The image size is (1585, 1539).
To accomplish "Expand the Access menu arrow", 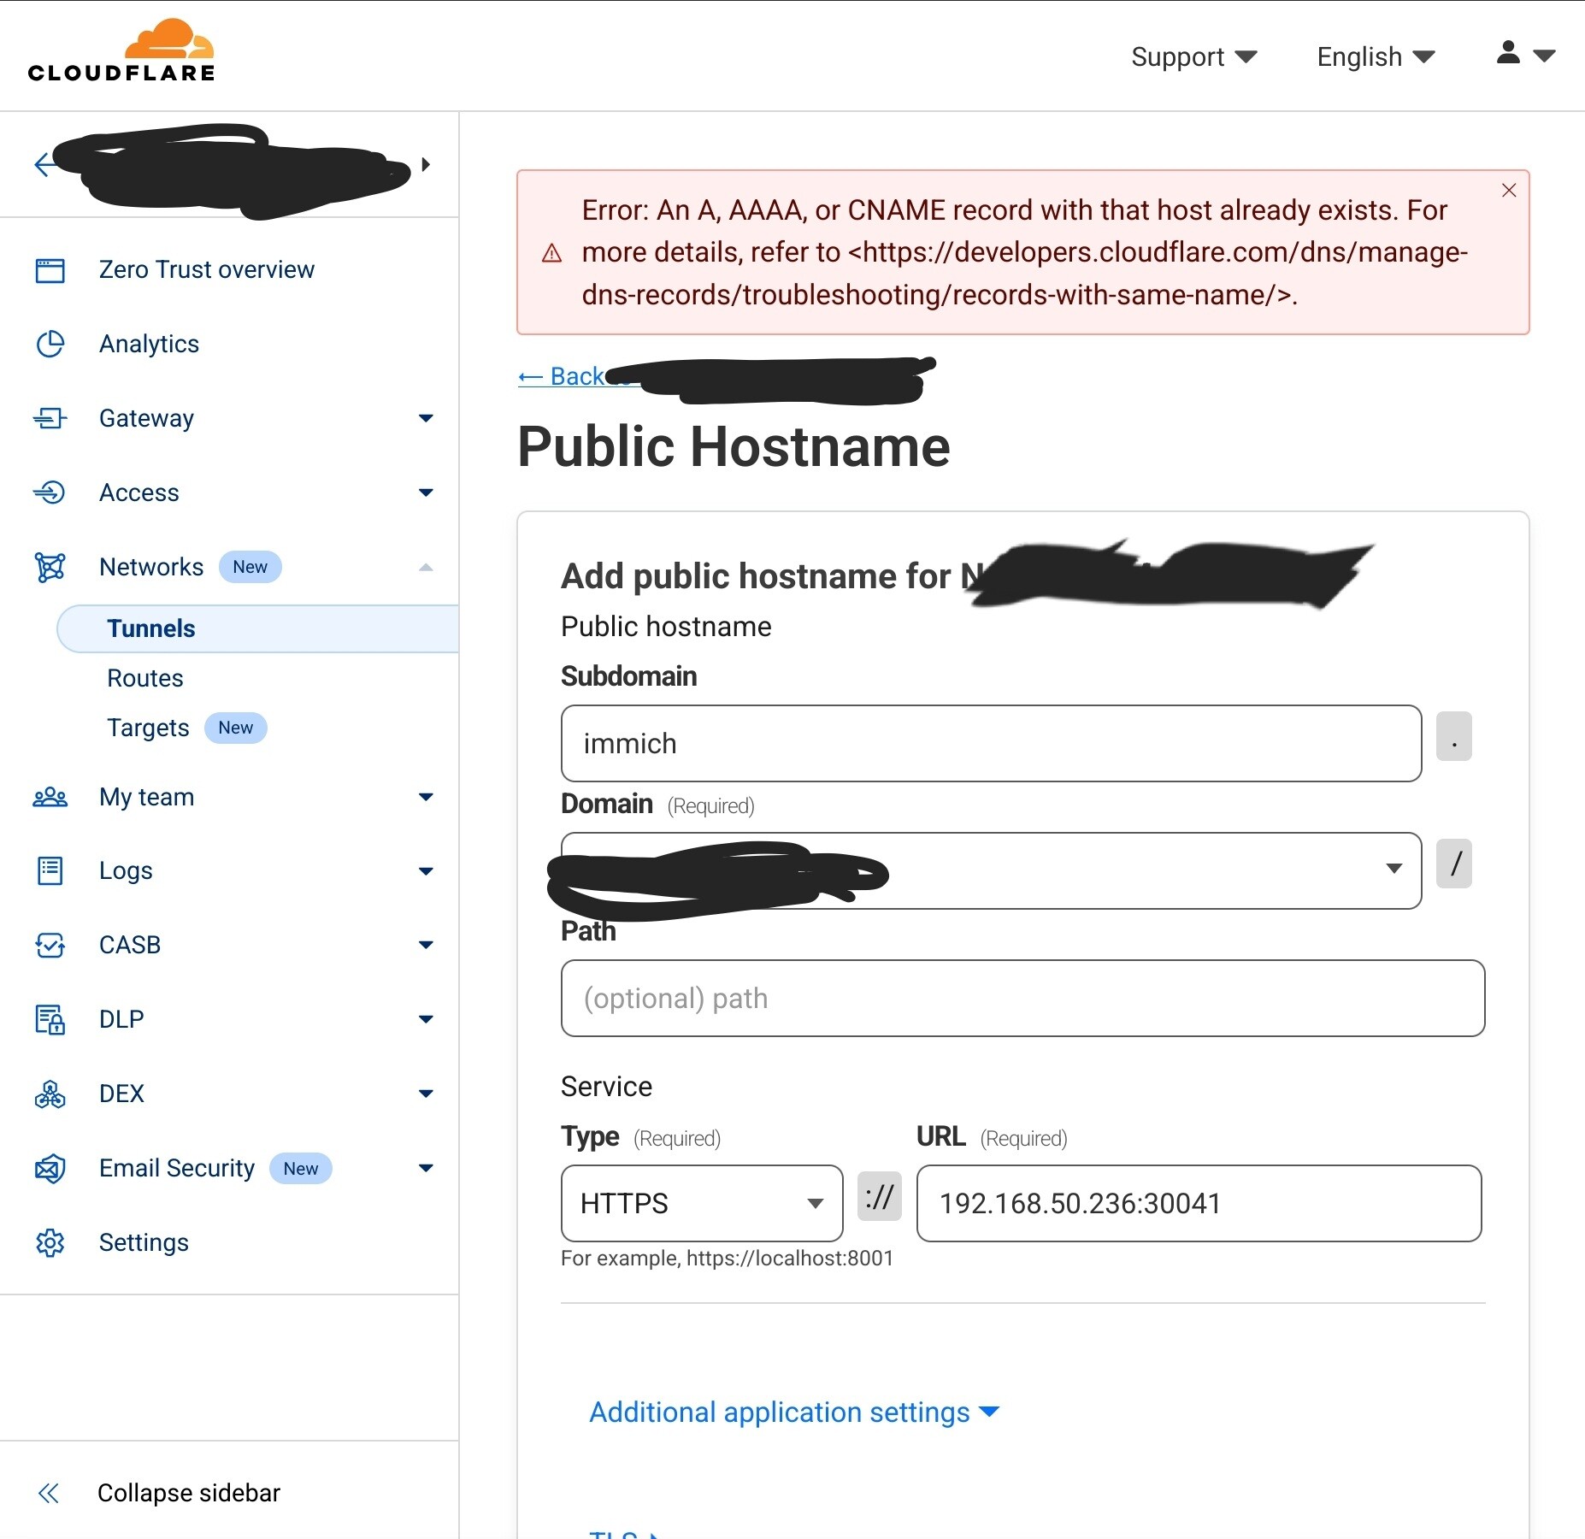I will coord(426,492).
